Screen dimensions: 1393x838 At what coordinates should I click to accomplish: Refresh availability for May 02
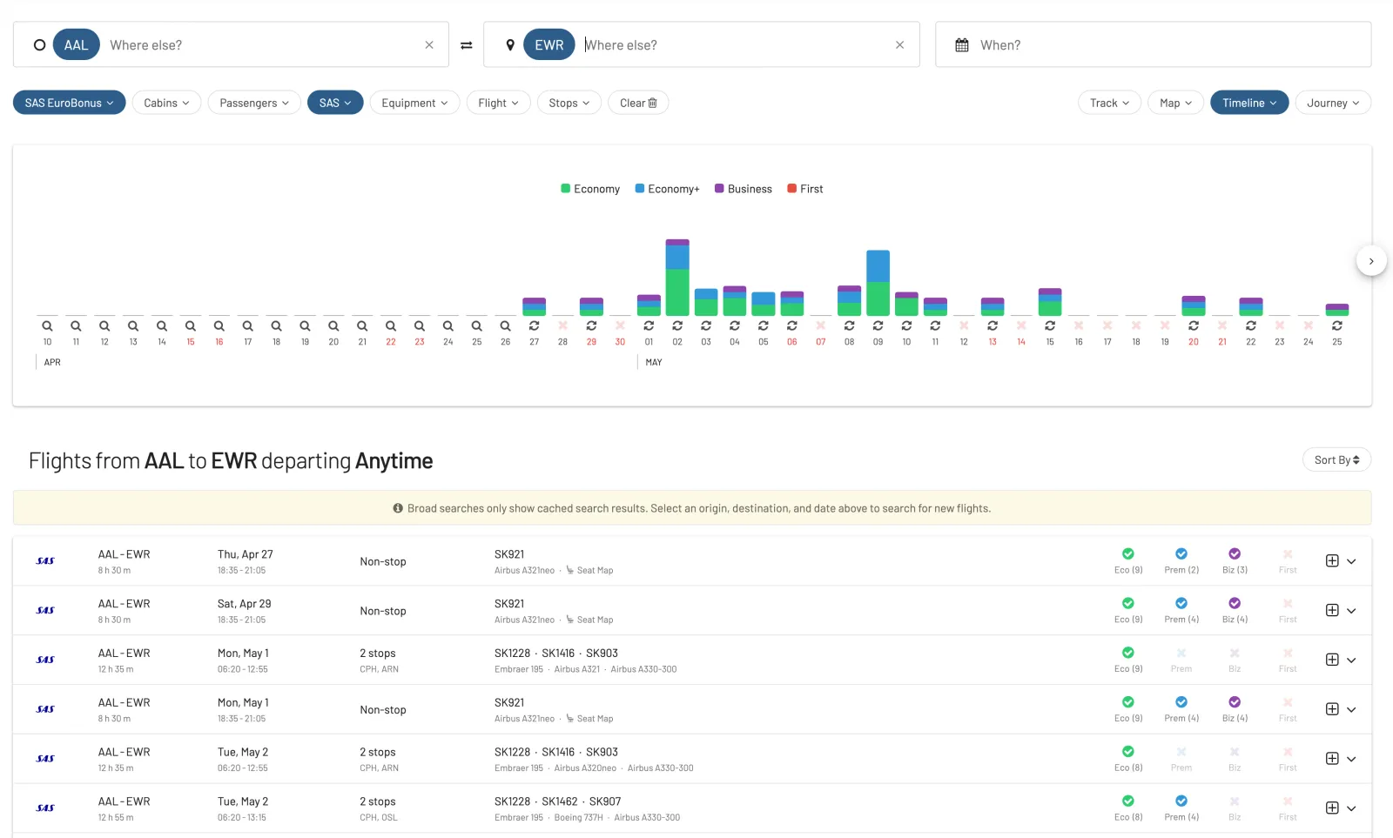677,326
